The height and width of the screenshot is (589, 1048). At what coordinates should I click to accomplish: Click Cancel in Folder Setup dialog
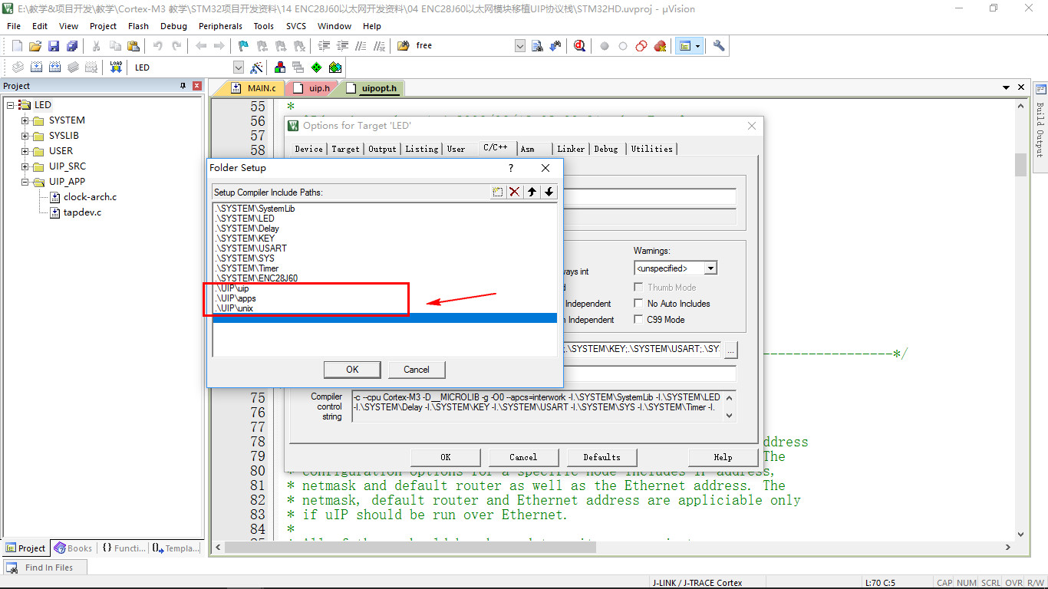click(x=417, y=370)
